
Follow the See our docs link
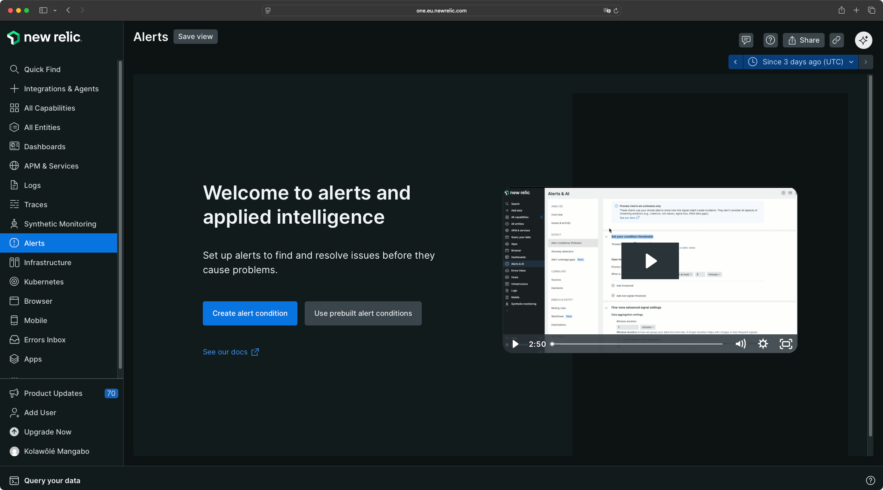225,352
